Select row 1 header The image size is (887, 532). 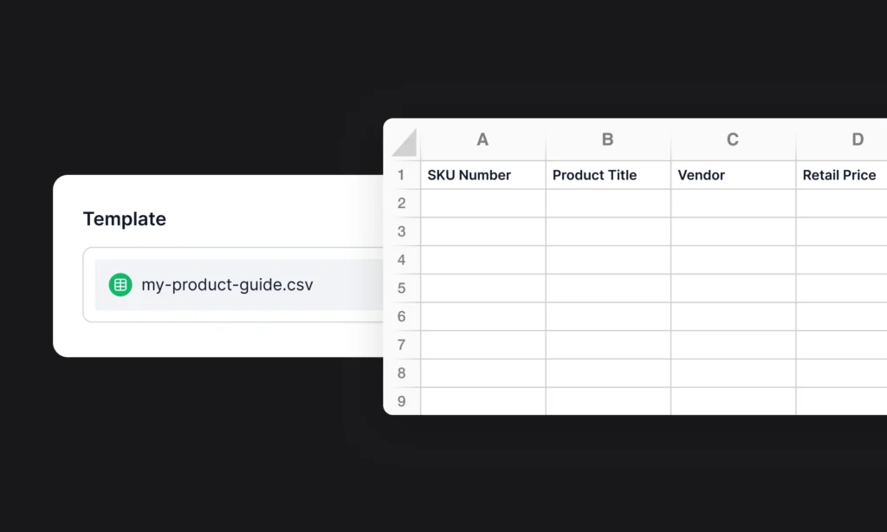click(x=401, y=175)
